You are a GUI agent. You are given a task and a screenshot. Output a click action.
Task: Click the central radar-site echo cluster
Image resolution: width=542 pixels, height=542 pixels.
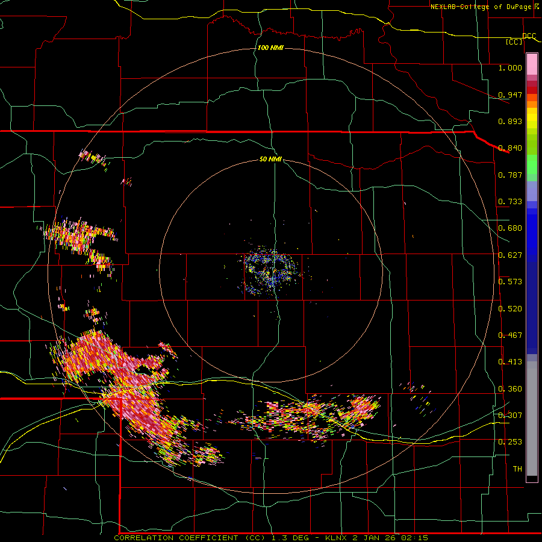click(x=270, y=272)
